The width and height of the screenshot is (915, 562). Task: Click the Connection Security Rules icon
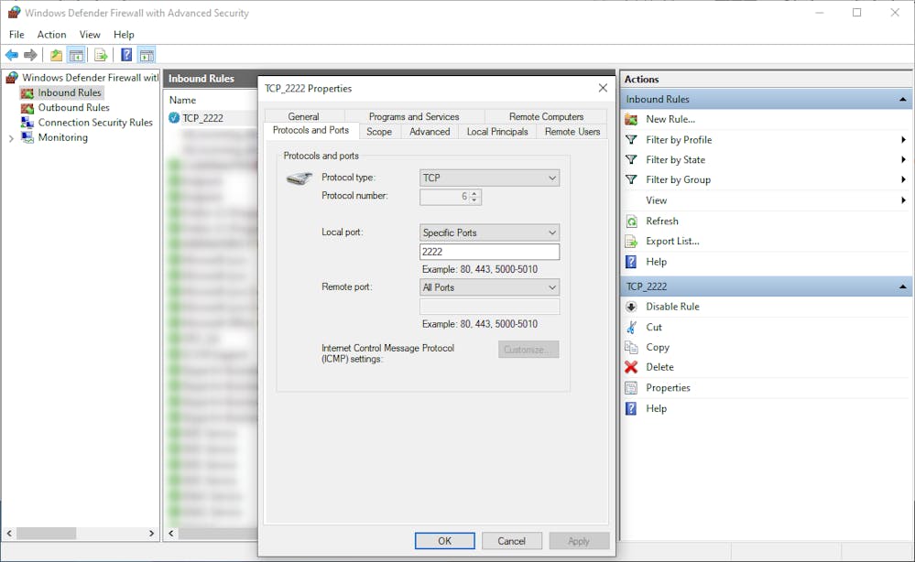tap(27, 123)
